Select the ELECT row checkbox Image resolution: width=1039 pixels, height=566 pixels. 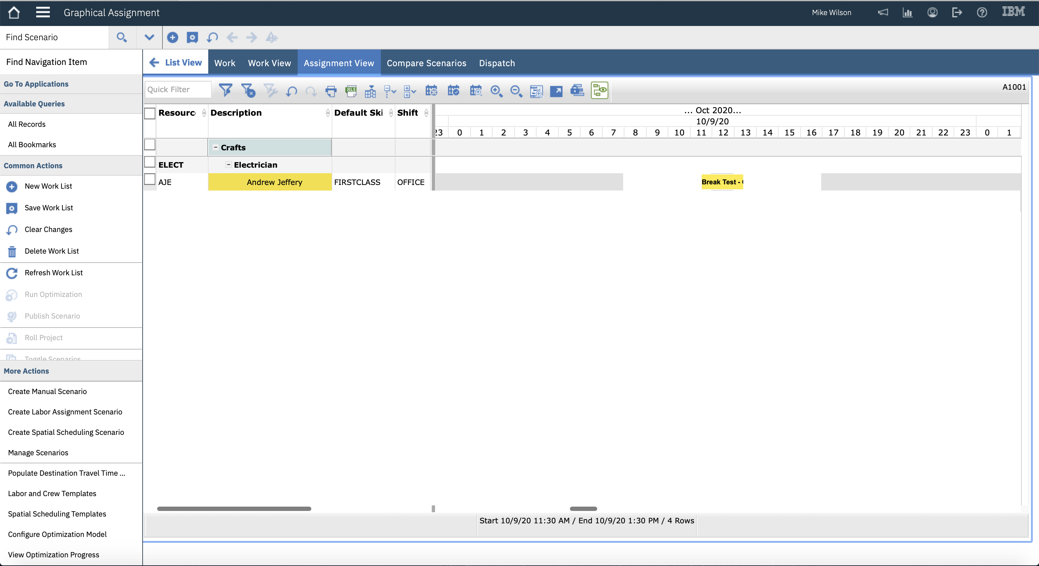coord(150,162)
